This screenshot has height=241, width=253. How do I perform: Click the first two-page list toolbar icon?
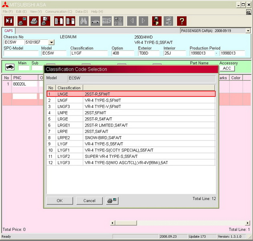[x=59, y=21]
